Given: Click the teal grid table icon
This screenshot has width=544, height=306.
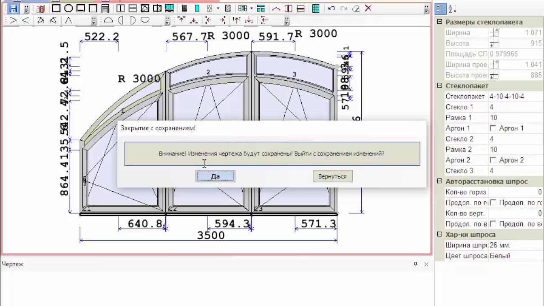Looking at the screenshot, I should click(315, 8).
